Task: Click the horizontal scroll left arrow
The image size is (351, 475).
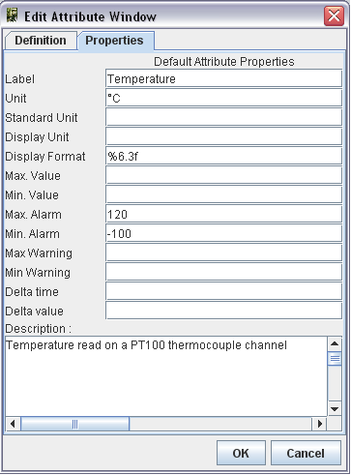Action: coord(13,424)
